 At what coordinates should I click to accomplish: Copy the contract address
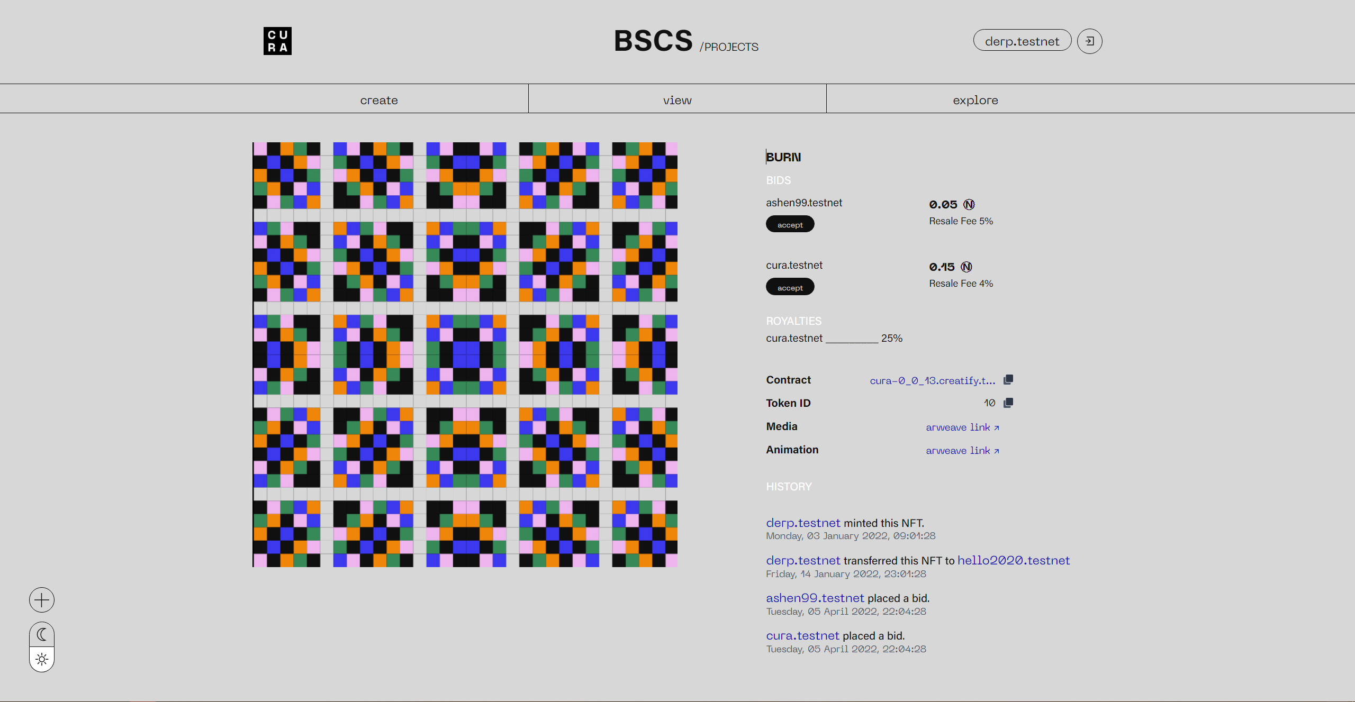click(x=1008, y=380)
